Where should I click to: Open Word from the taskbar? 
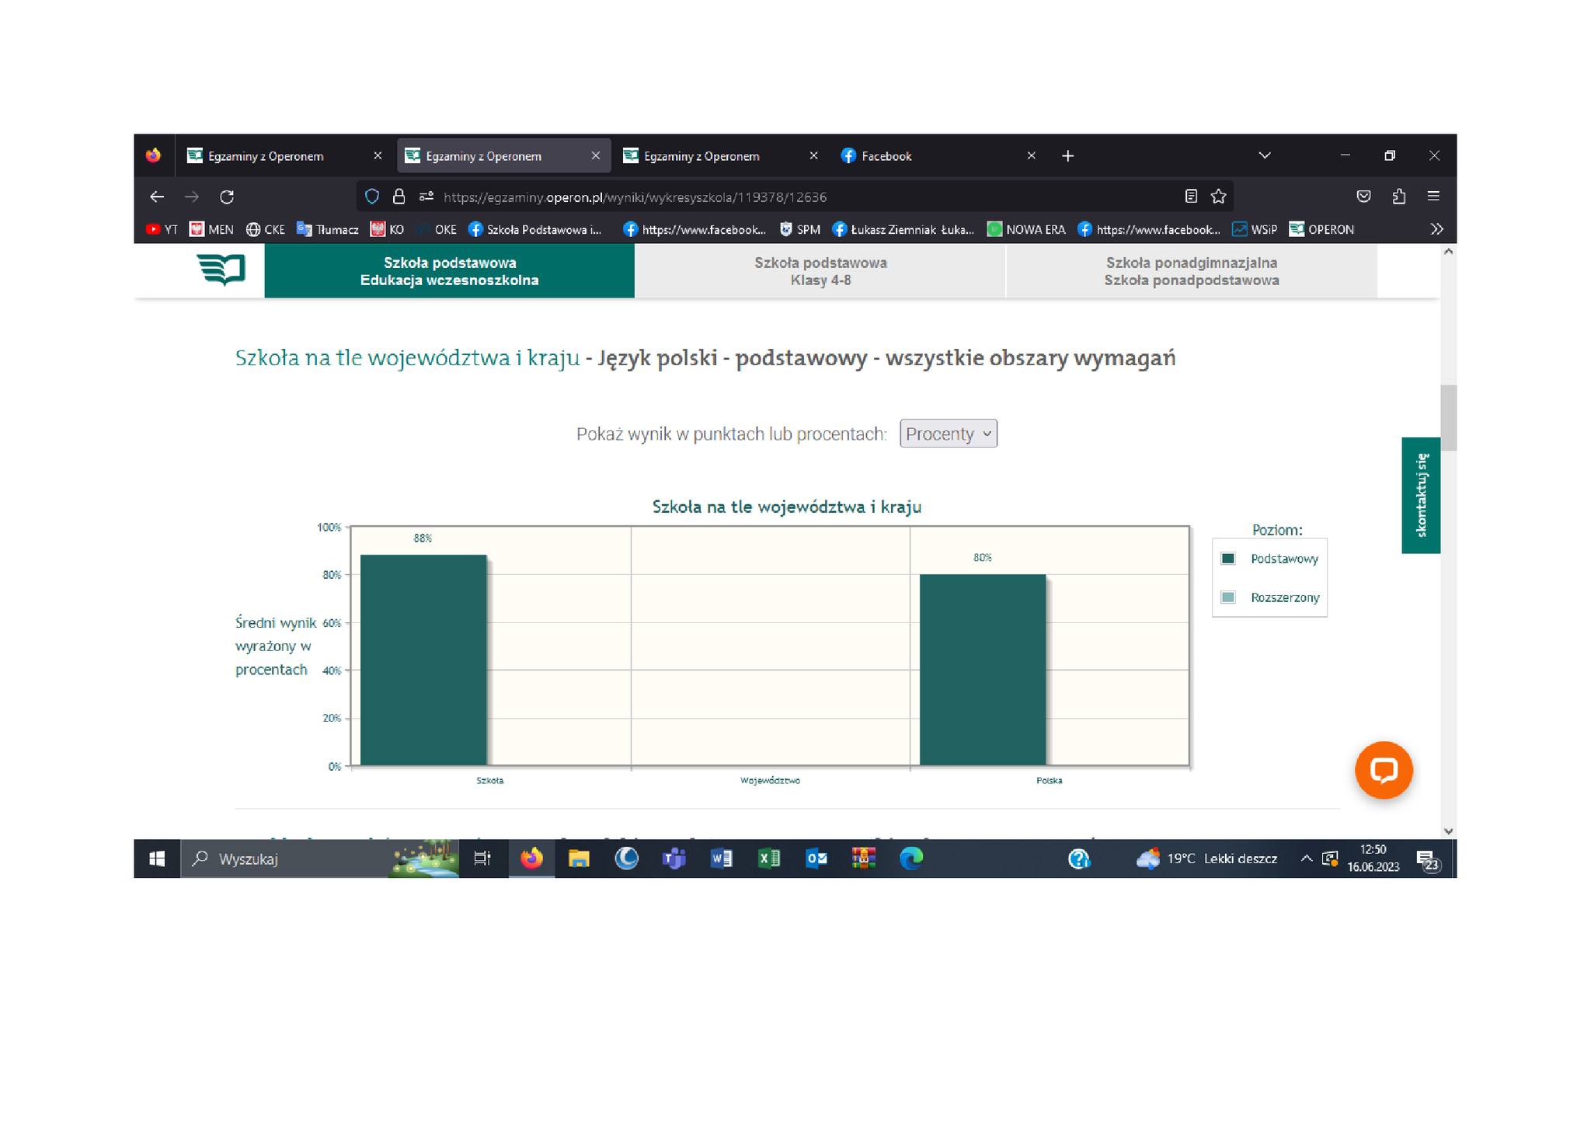[721, 859]
